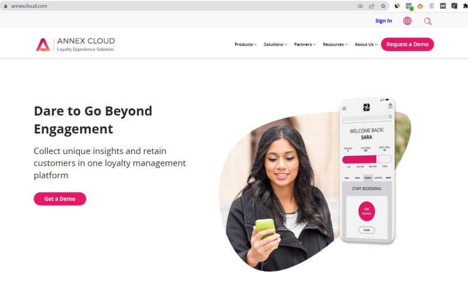Click the M extension icon
This screenshot has height=281, width=468.
[x=443, y=6]
